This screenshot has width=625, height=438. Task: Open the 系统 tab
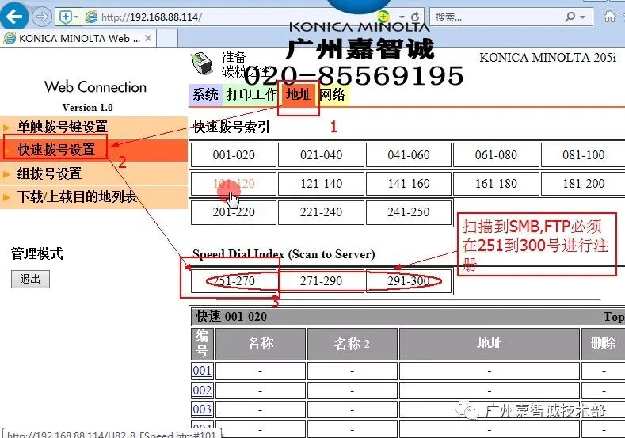point(205,95)
